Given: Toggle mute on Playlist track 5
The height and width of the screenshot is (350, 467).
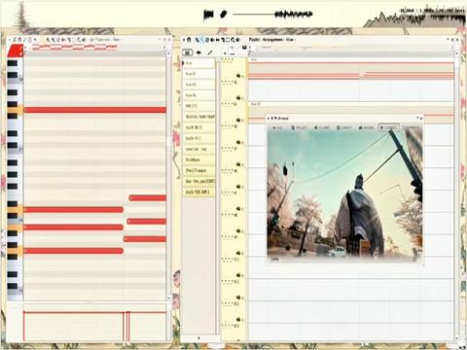Looking at the screenshot, I should tap(238, 164).
